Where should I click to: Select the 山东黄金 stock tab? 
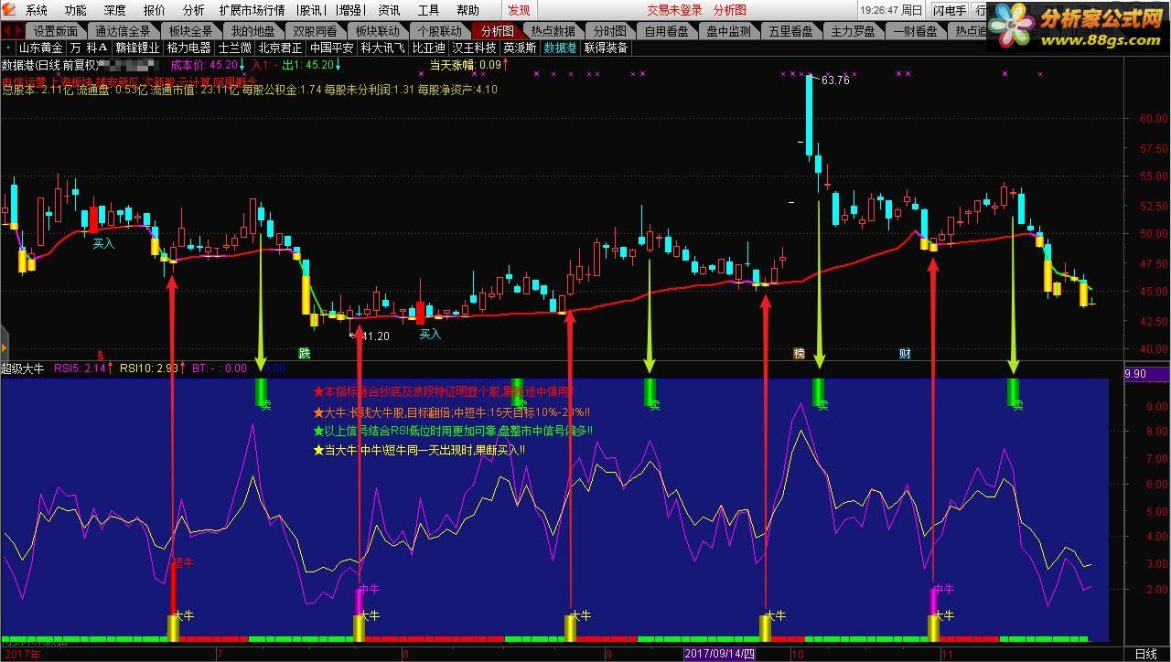(x=41, y=48)
